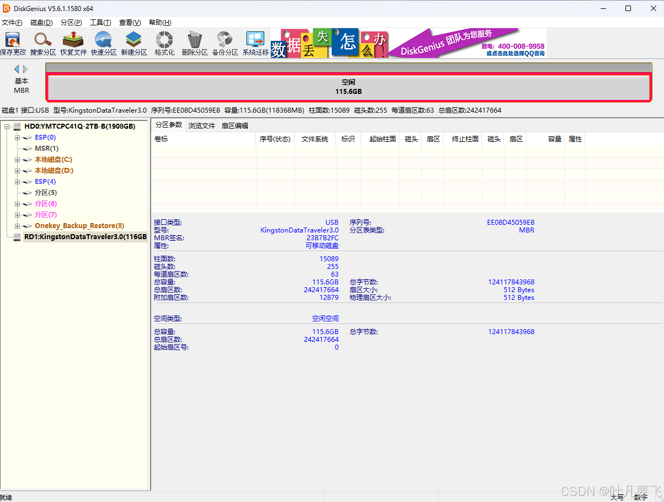Expand the 本地磁盘(C:) tree node

point(17,160)
